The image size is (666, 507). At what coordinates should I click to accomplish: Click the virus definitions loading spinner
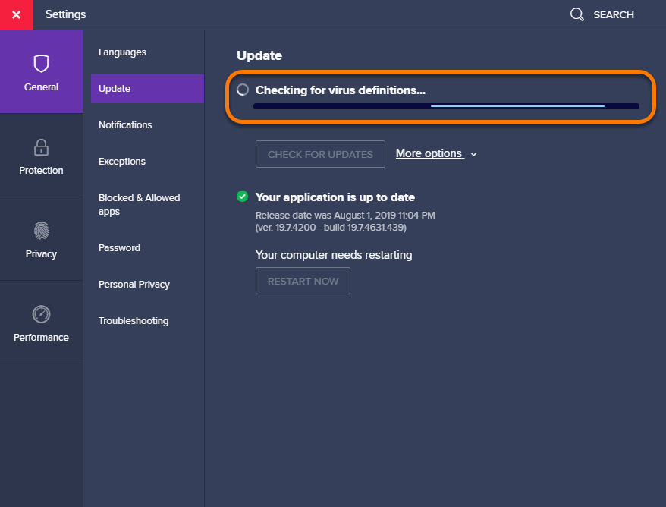click(243, 90)
